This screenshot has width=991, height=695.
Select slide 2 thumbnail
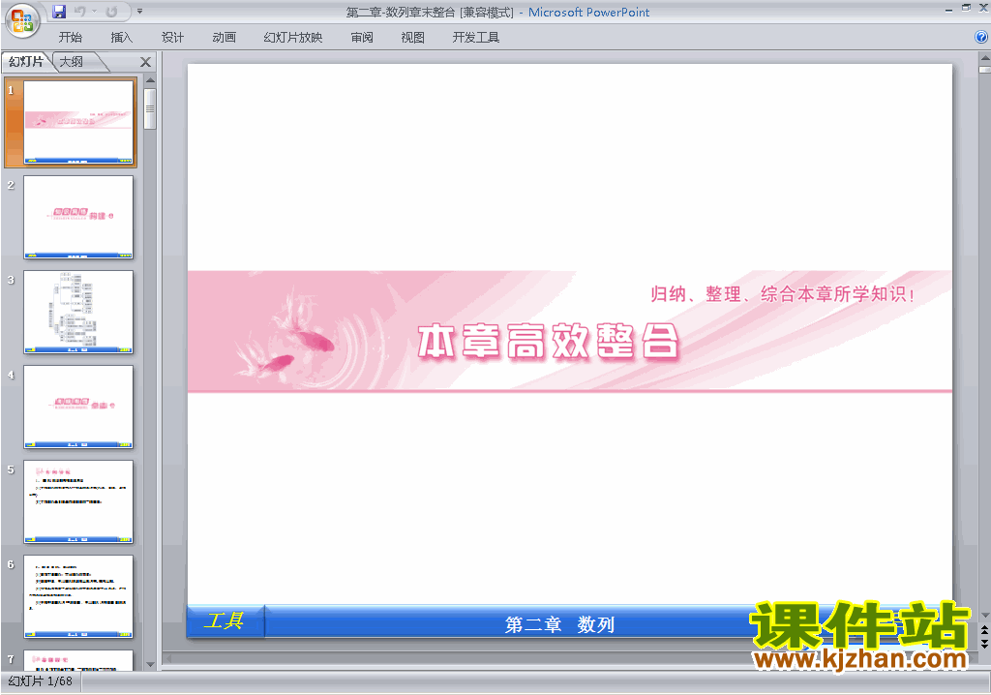point(78,217)
